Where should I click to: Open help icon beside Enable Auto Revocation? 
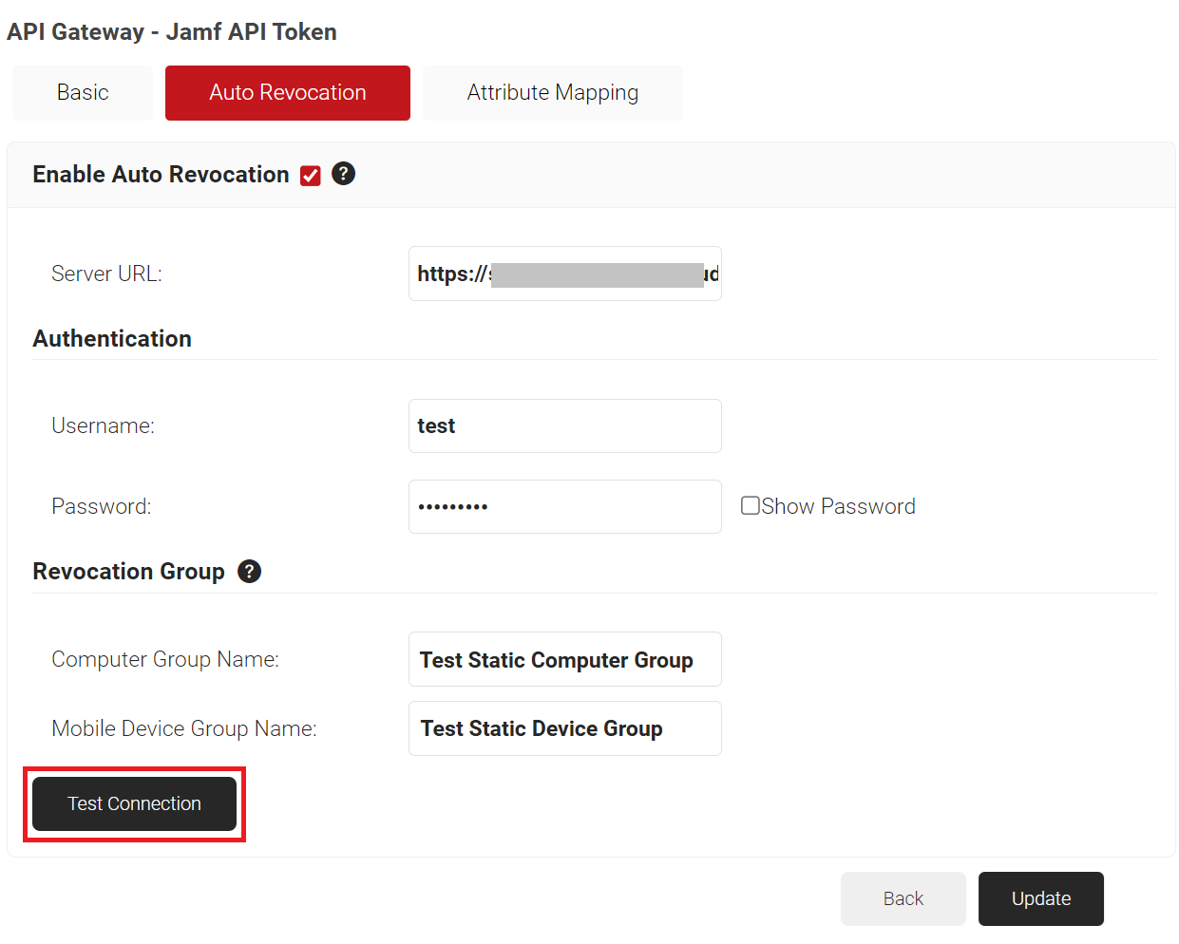(343, 174)
